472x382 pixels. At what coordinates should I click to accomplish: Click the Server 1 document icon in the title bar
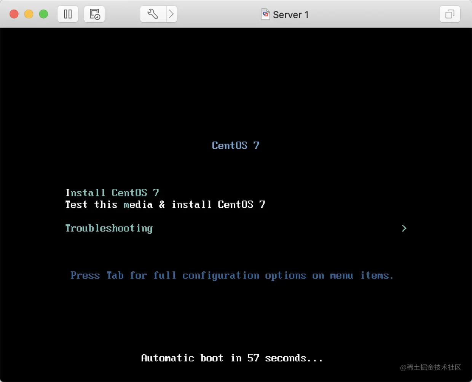[265, 14]
